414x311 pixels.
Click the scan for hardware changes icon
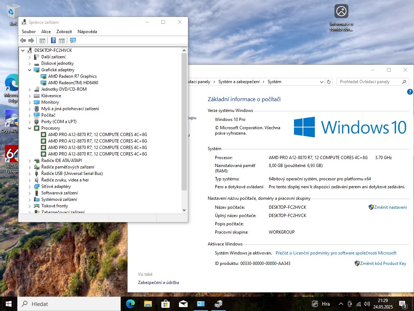point(73,40)
